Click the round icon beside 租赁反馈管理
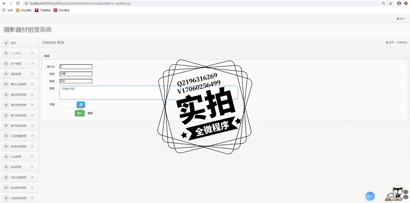 click(x=6, y=147)
